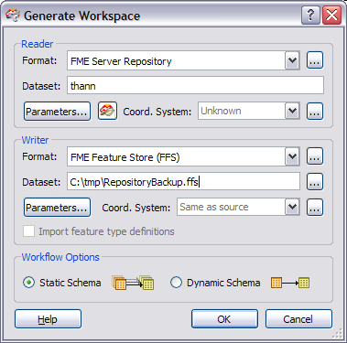Click the question mark help icon in title bar
Image resolution: width=347 pixels, height=343 pixels.
(x=310, y=15)
